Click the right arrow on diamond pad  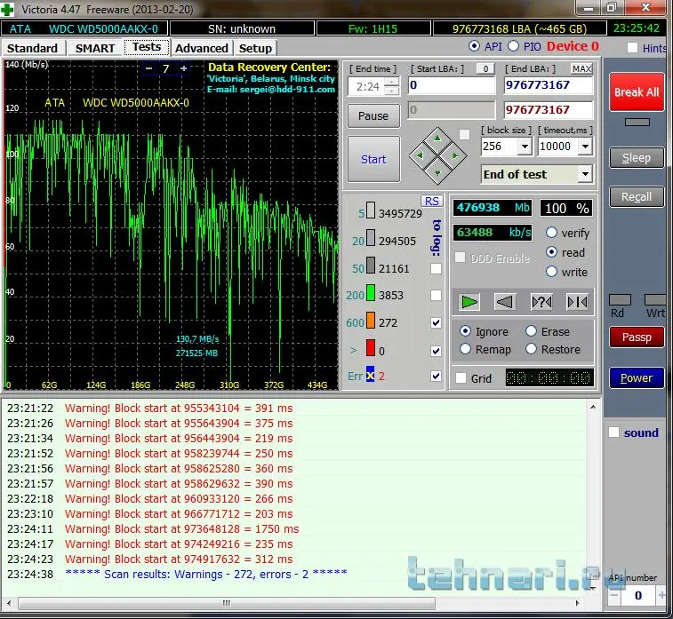coord(454,156)
